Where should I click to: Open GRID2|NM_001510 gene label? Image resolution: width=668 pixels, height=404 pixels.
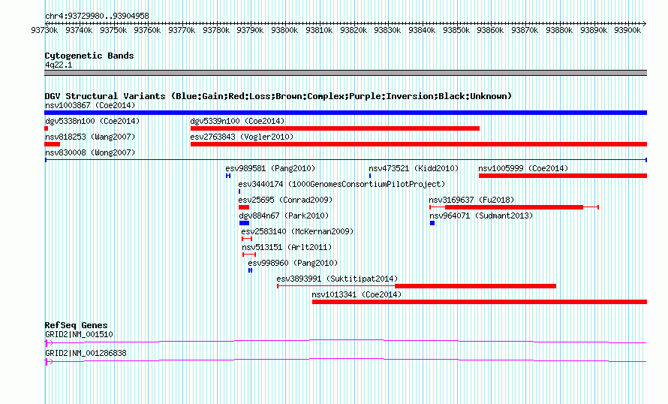79,334
